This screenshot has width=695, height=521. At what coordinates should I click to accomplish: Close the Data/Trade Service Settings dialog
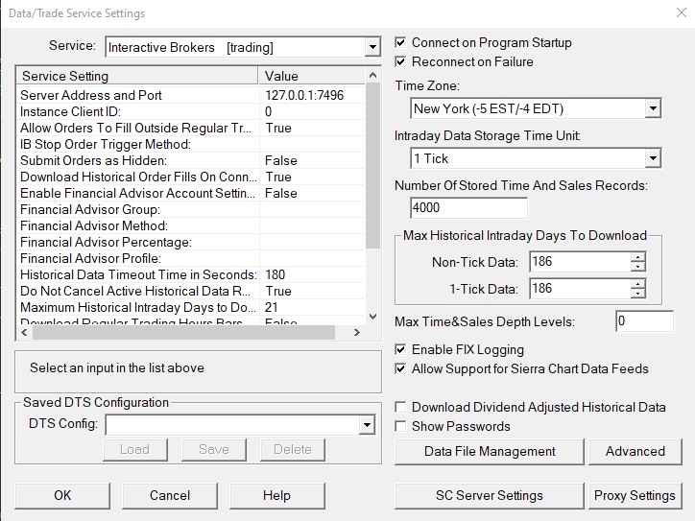[x=682, y=12]
